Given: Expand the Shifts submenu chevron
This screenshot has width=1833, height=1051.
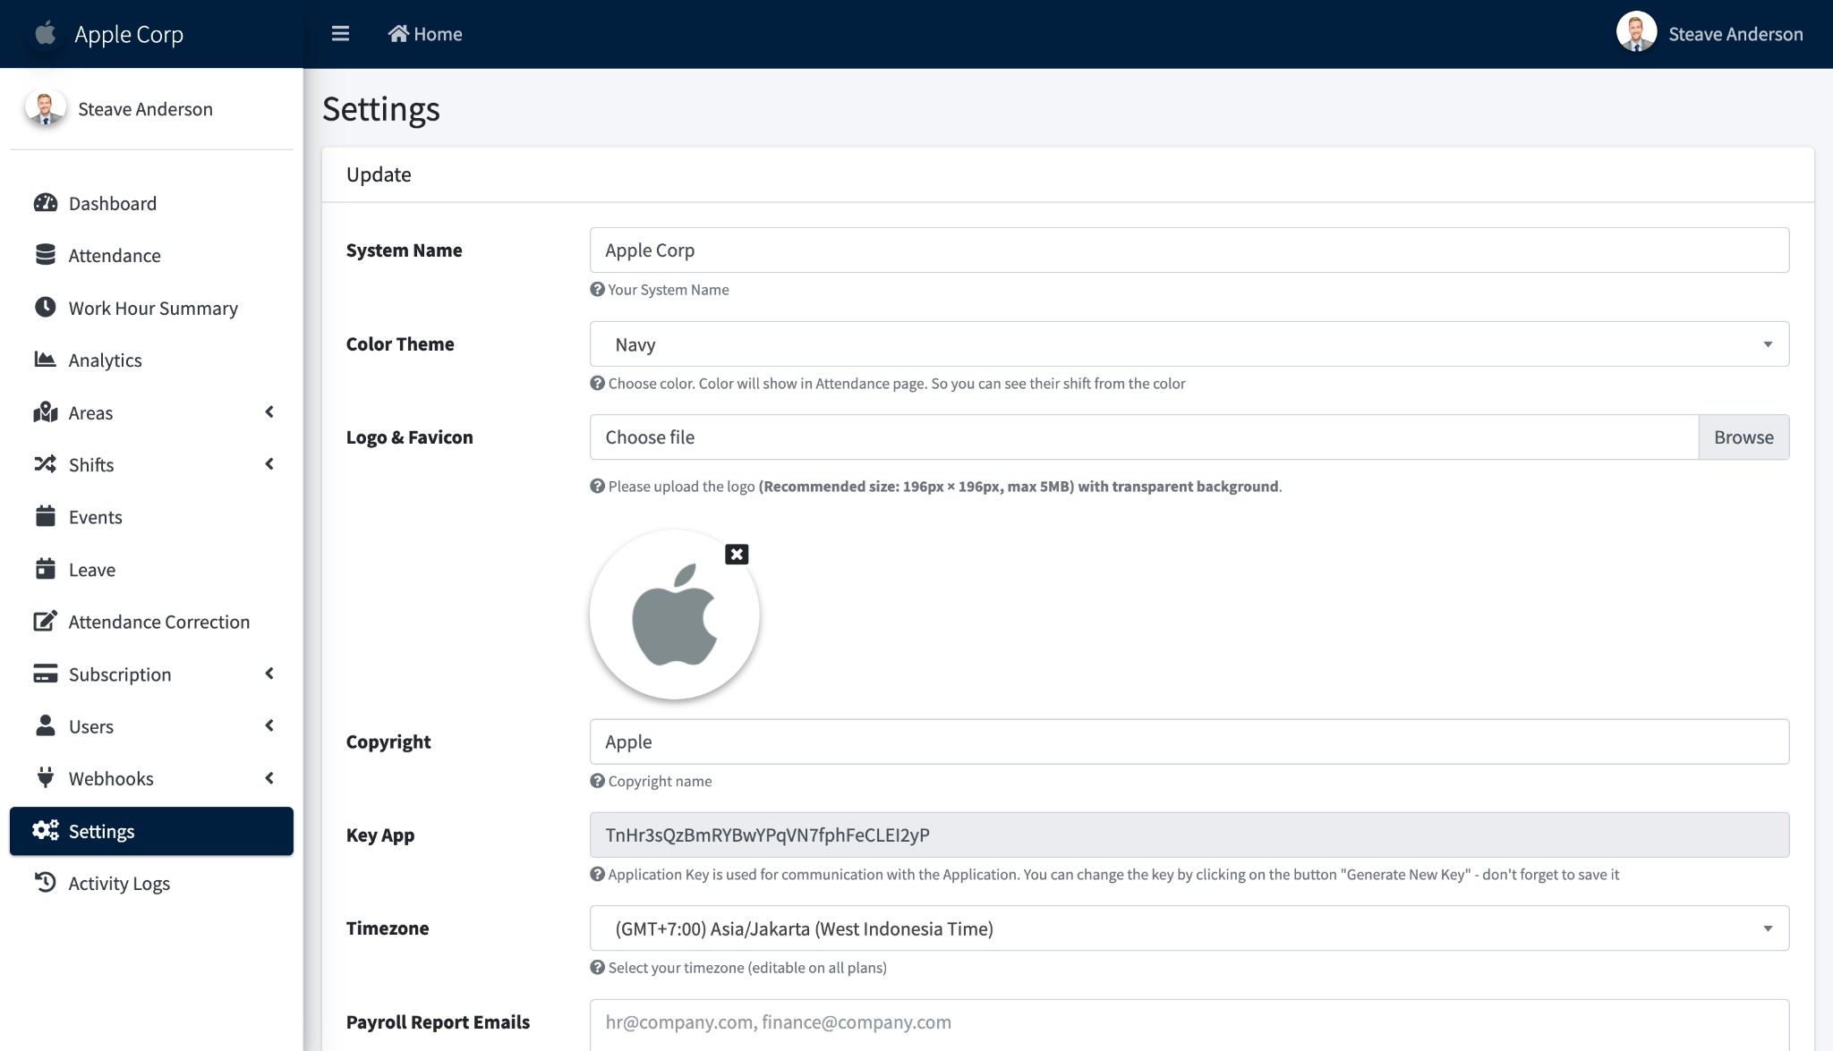Looking at the screenshot, I should click(269, 464).
